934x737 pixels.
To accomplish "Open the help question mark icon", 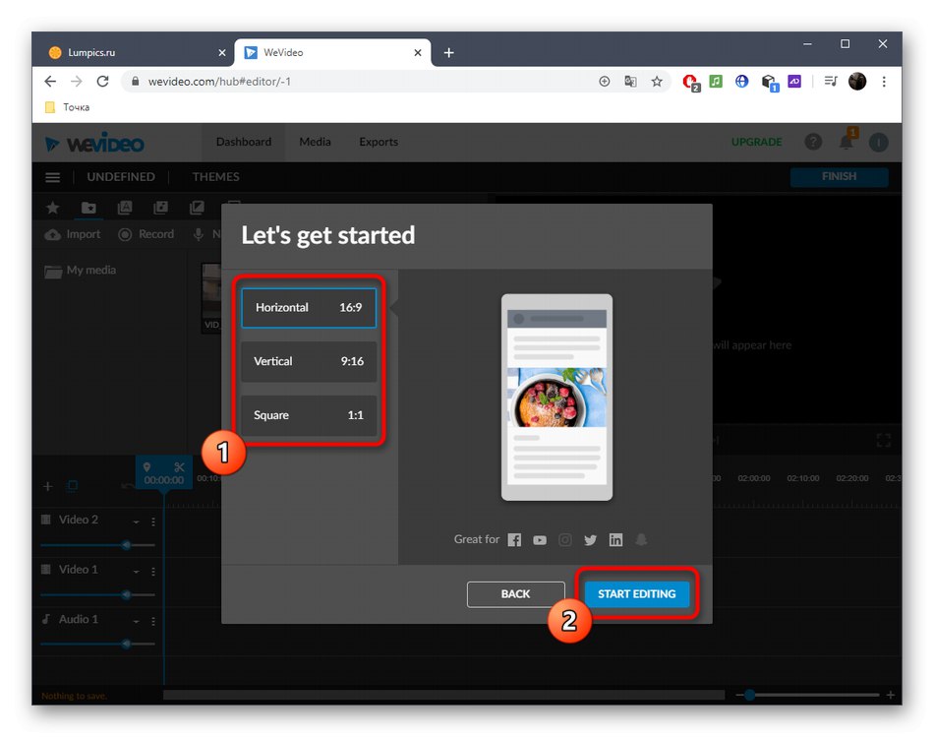I will (813, 142).
